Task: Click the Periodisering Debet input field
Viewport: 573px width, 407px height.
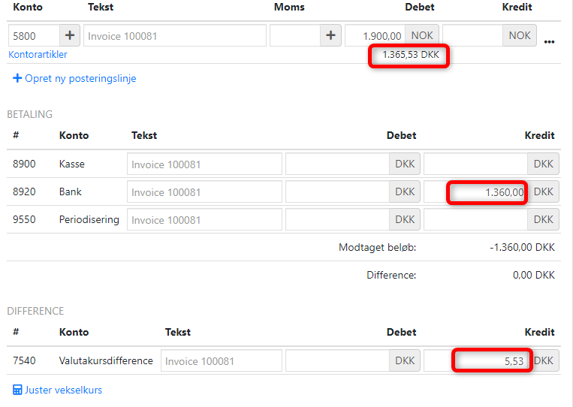Action: tap(337, 219)
